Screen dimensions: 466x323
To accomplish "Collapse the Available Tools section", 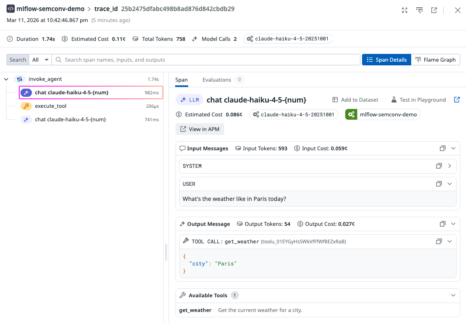I will coord(453,295).
